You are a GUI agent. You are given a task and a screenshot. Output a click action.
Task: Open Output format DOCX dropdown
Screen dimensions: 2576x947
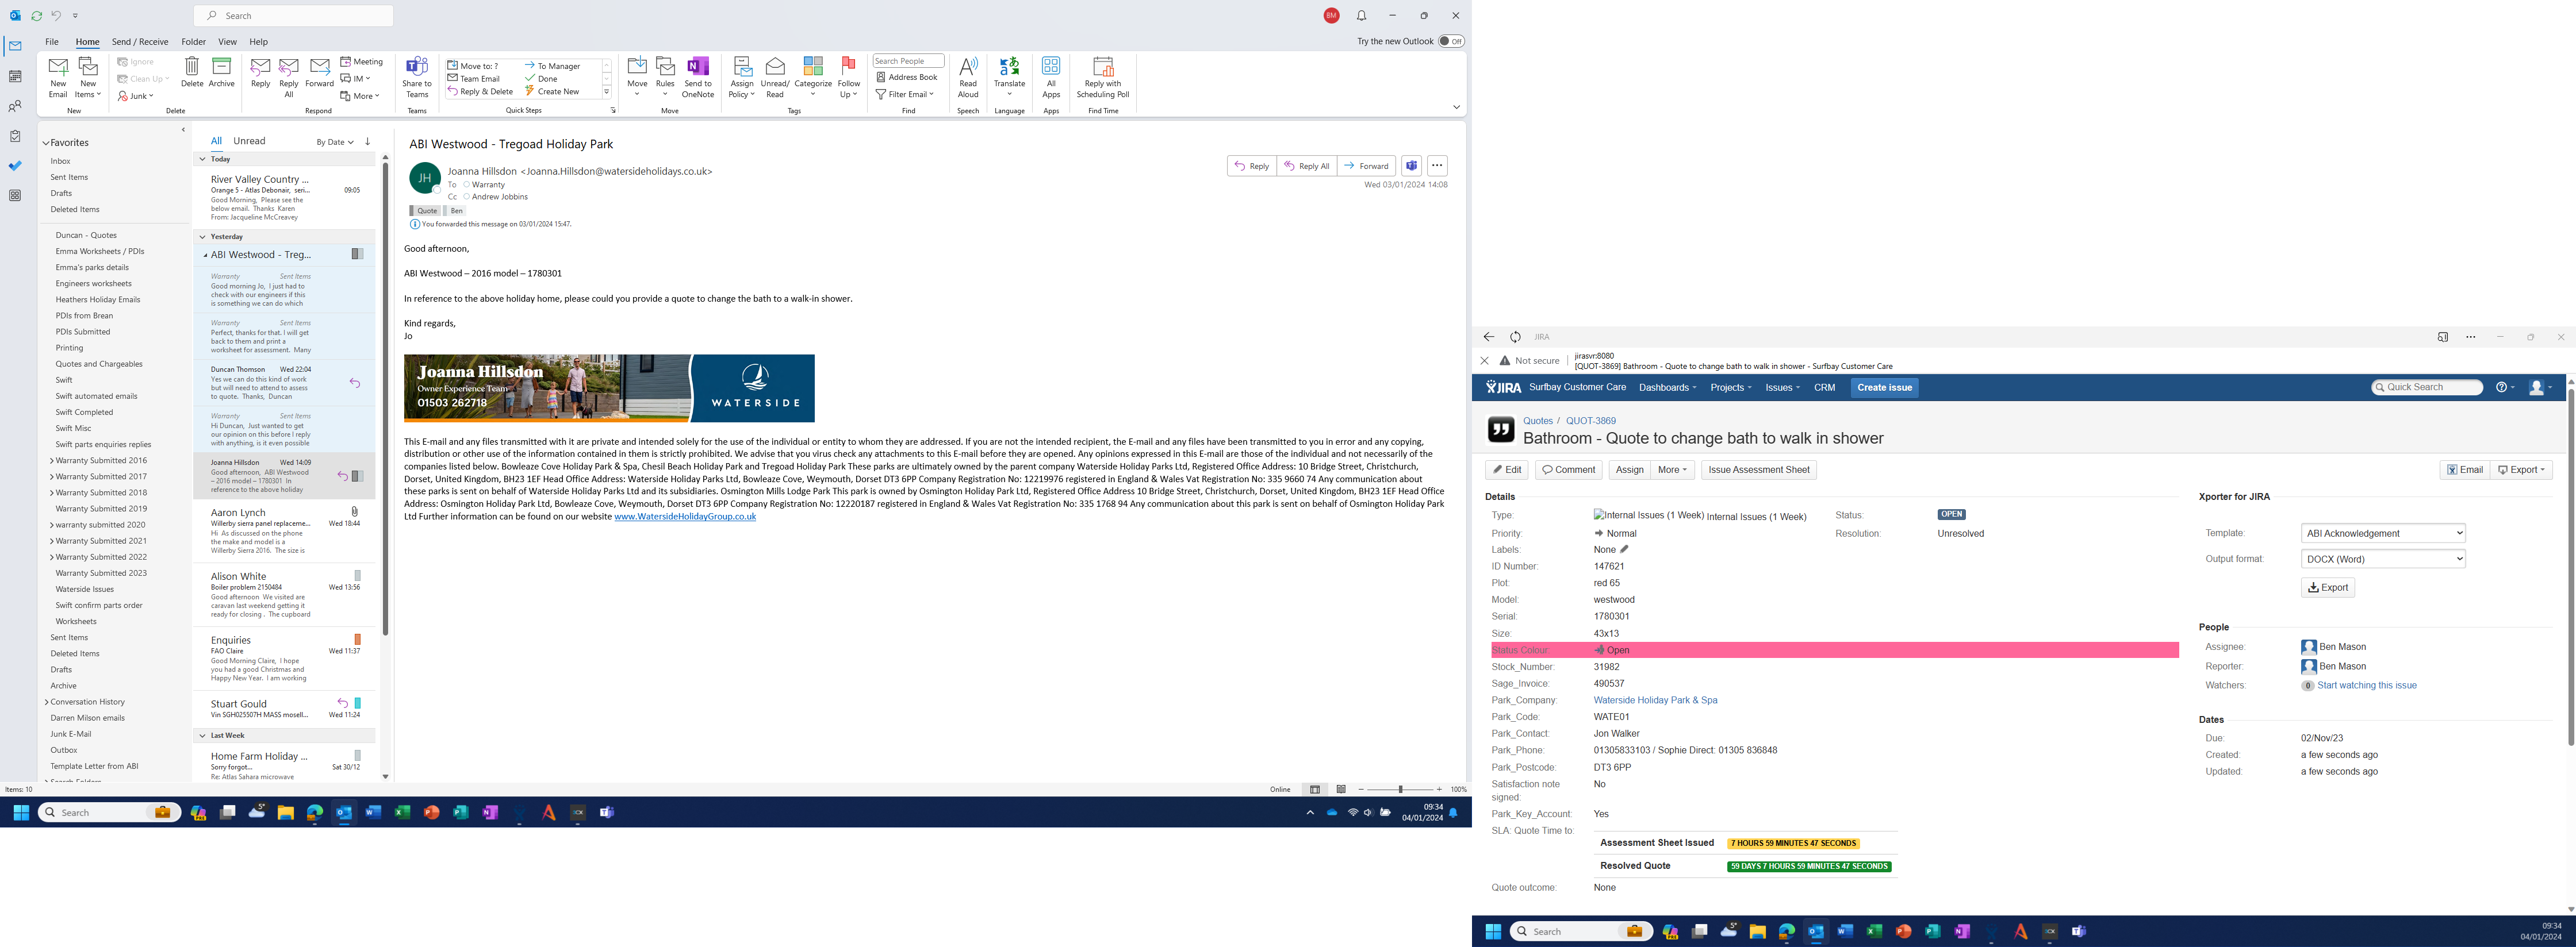point(2382,560)
